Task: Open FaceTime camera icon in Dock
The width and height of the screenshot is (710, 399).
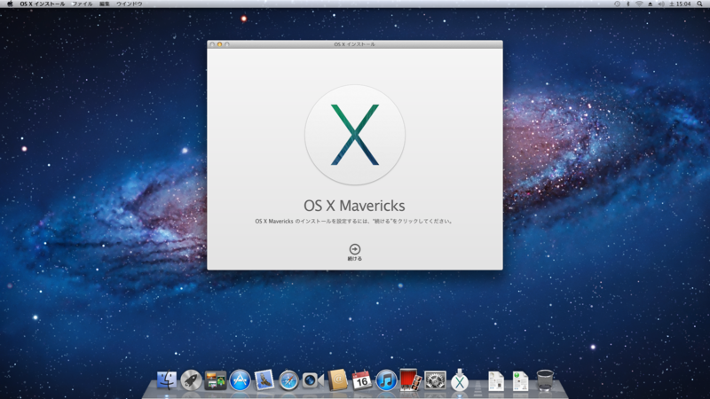Action: [x=313, y=380]
